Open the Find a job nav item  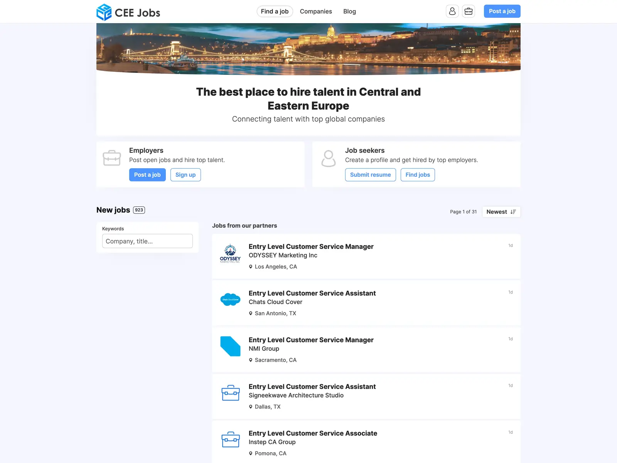coord(275,12)
